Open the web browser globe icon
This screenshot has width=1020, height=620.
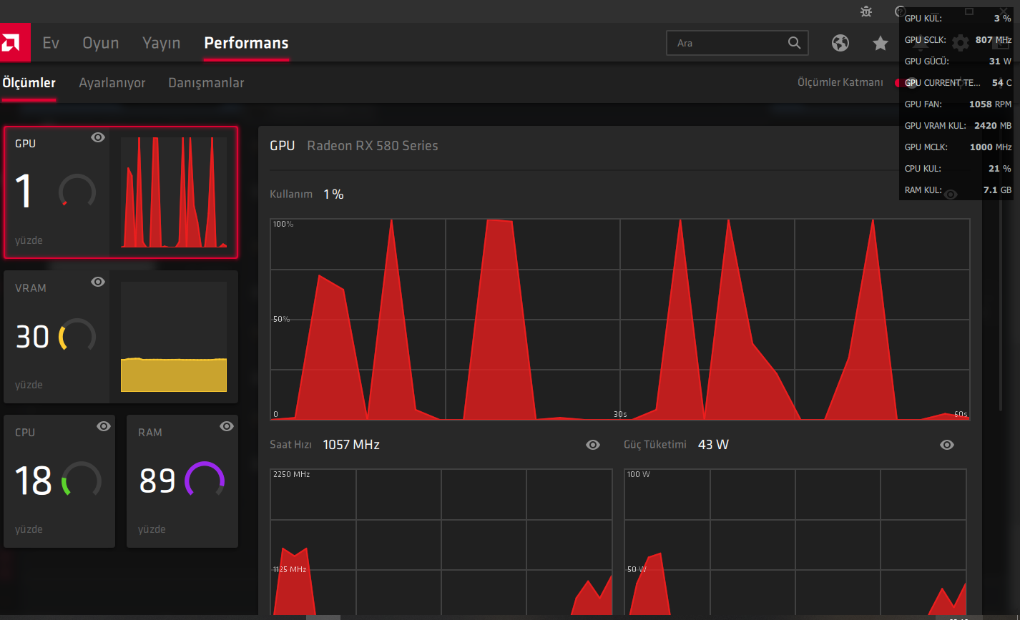840,43
